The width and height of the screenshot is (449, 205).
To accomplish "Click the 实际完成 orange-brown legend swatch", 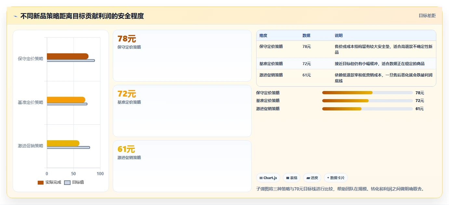I will (41, 182).
